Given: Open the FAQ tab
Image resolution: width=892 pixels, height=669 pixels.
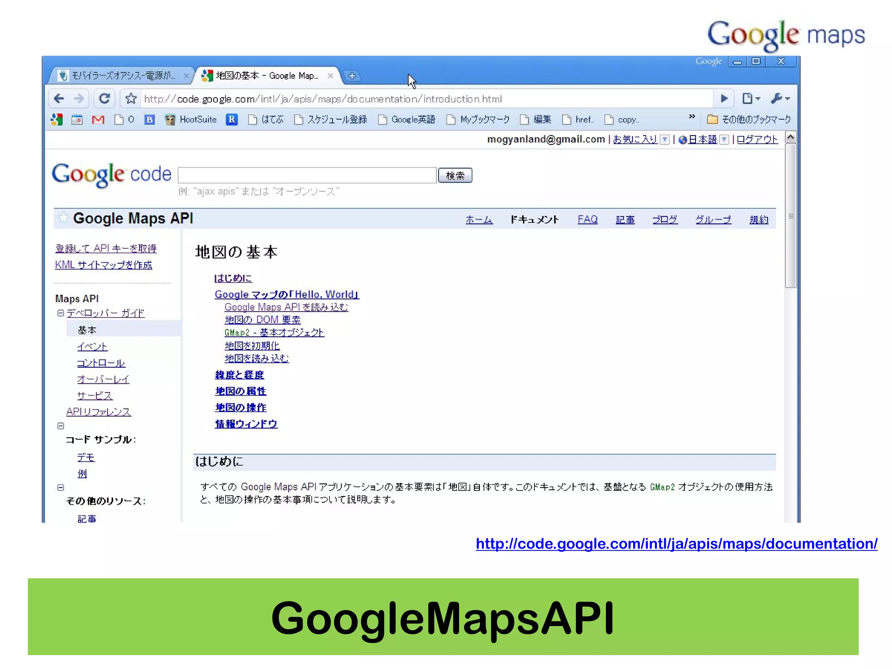Looking at the screenshot, I should click(x=588, y=220).
